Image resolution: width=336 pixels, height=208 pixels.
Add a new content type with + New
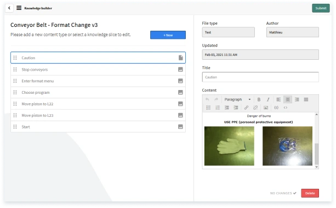click(168, 35)
